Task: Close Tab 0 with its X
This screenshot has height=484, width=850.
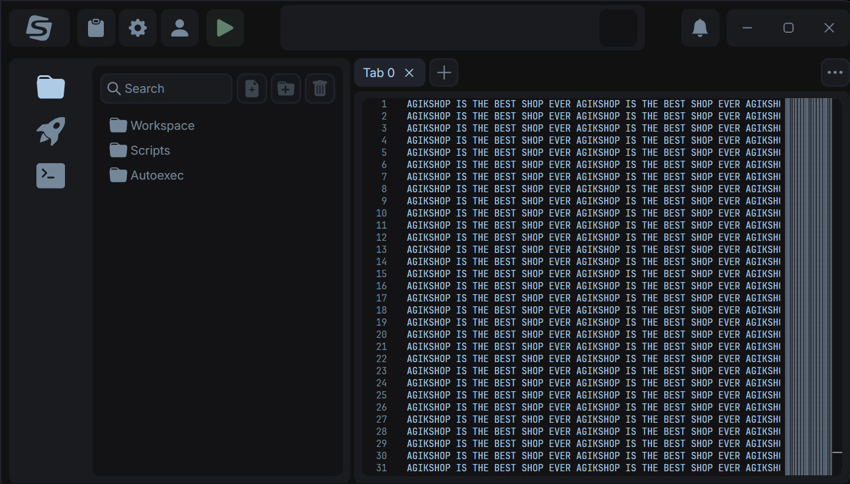Action: [x=409, y=73]
